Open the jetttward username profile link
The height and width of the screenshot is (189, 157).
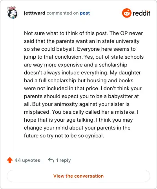point(35,13)
